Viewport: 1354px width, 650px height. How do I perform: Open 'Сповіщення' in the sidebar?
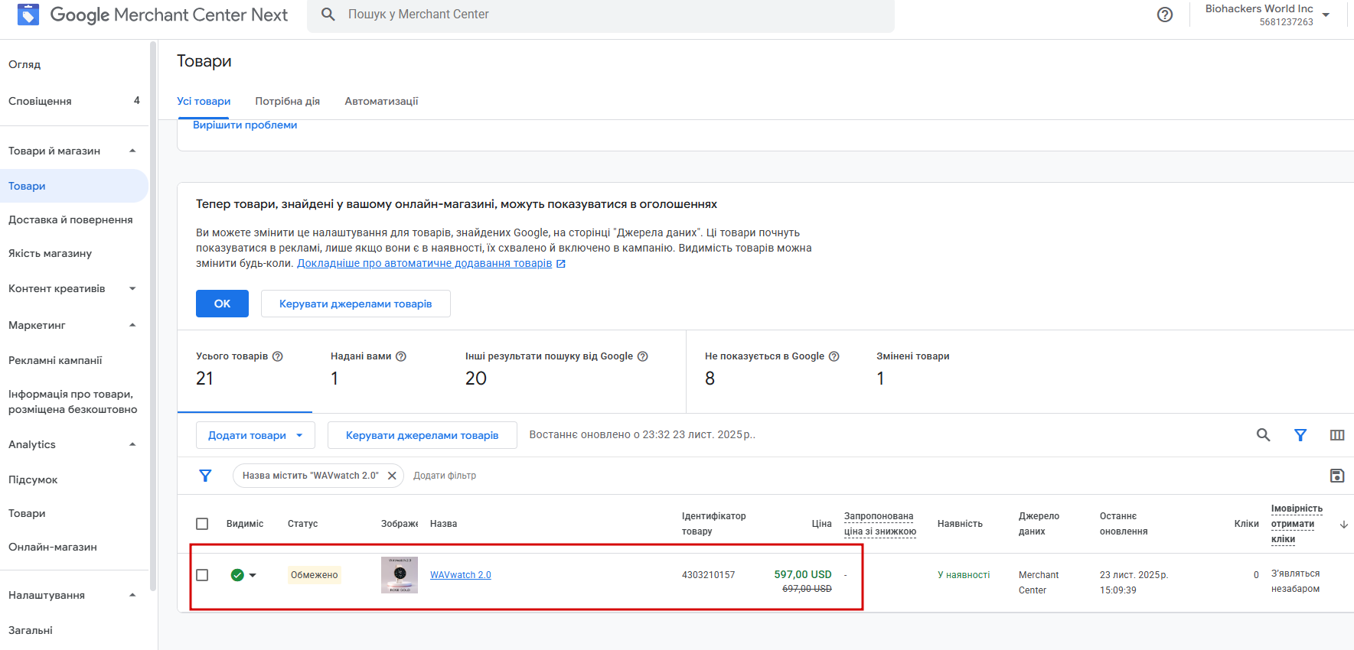coord(40,101)
